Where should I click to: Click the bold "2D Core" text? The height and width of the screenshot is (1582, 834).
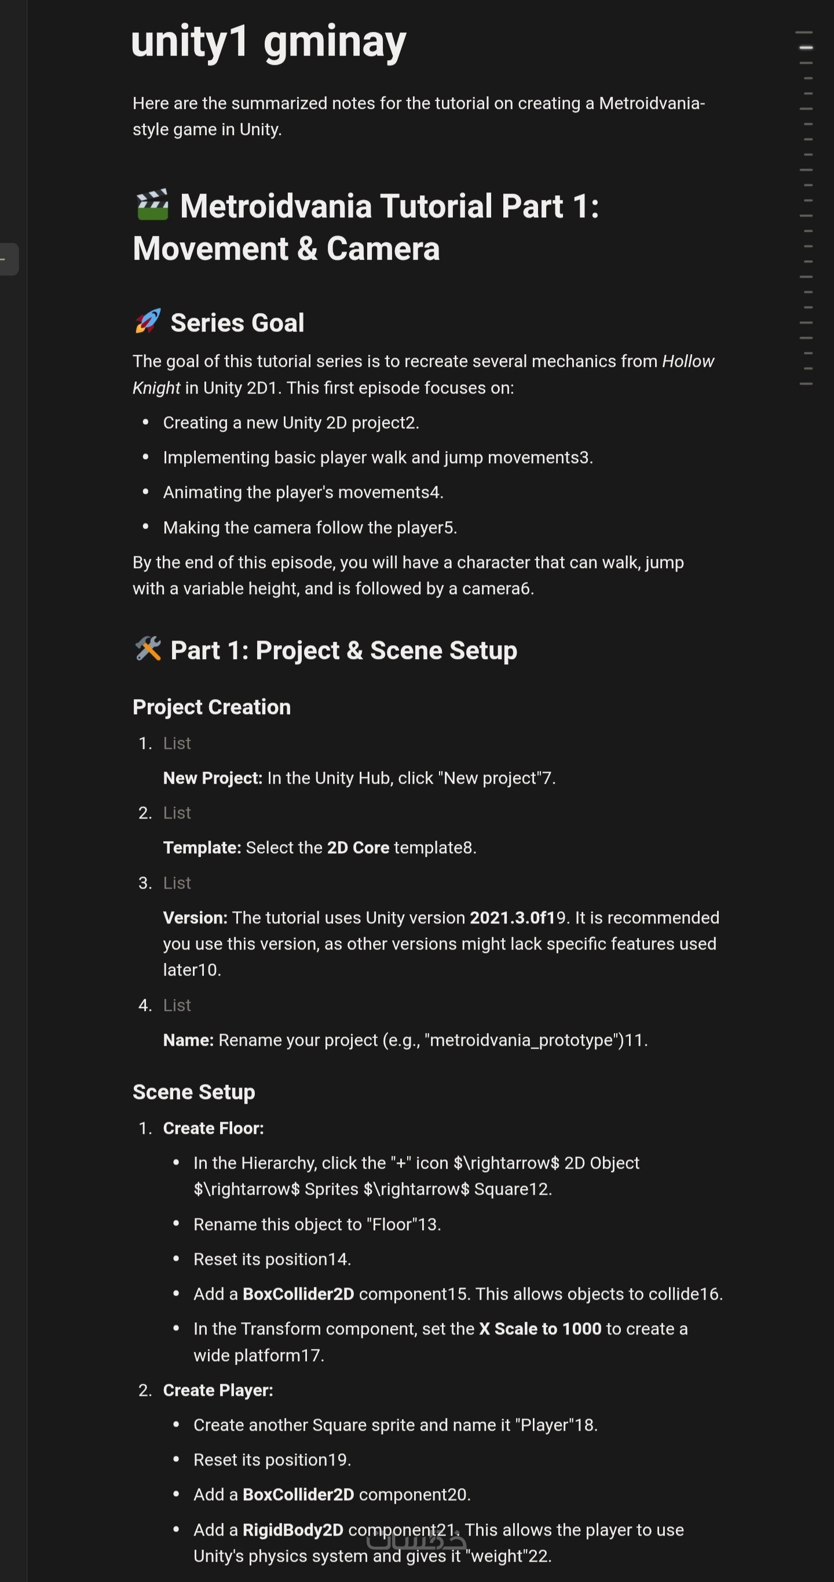tap(358, 848)
